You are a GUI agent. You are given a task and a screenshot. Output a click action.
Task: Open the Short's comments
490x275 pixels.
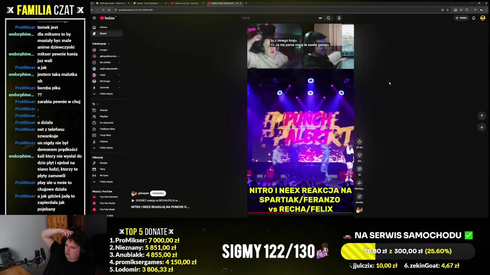point(359,169)
